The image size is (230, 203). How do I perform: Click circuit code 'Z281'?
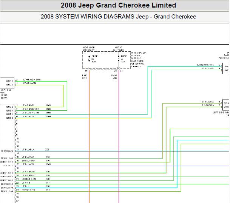pos(48,149)
